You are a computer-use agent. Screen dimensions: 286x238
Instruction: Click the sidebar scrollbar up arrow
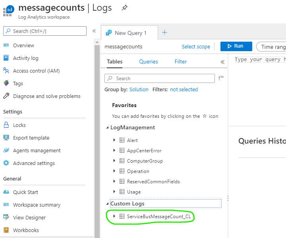click(x=97, y=42)
